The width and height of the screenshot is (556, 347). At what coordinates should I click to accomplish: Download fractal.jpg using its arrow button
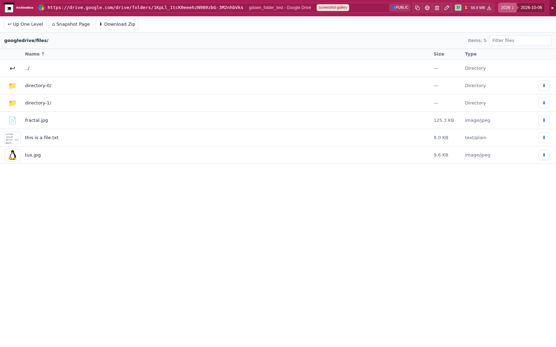(544, 120)
